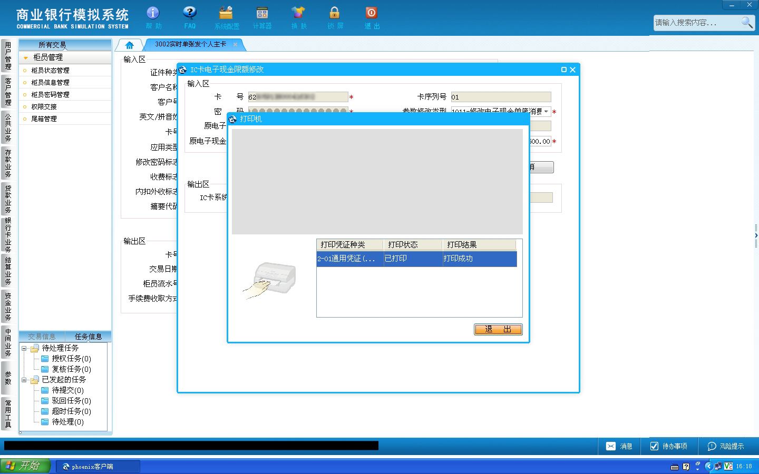This screenshot has width=759, height=474.
Task: Switch to the 任务信息 tab
Action: [x=88, y=337]
